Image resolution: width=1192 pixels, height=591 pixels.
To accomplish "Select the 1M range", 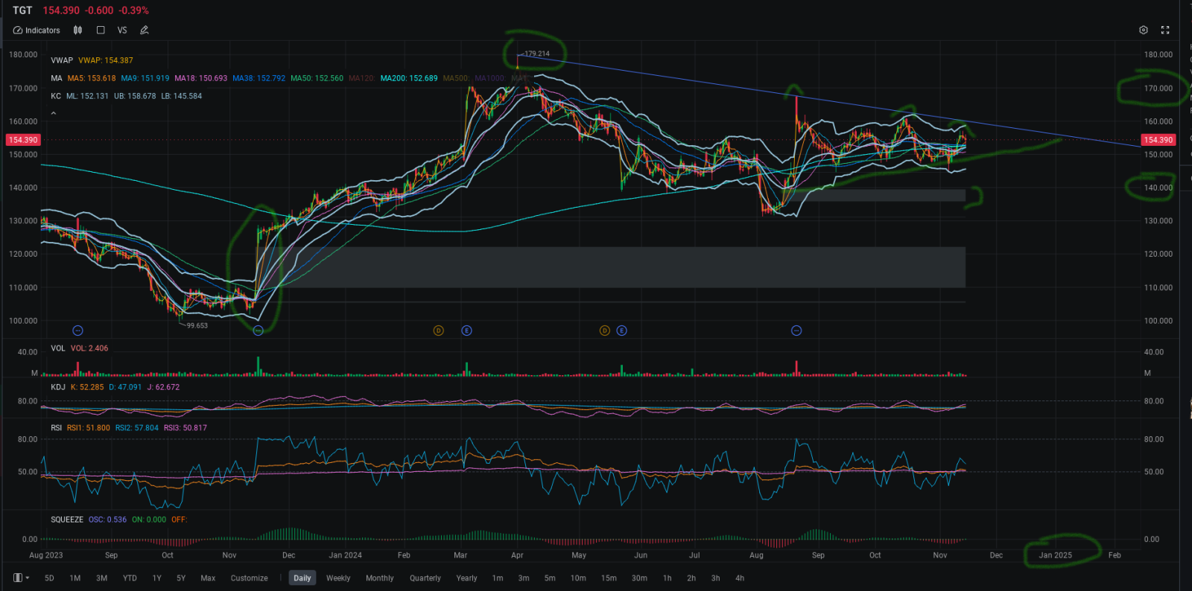I will 75,578.
